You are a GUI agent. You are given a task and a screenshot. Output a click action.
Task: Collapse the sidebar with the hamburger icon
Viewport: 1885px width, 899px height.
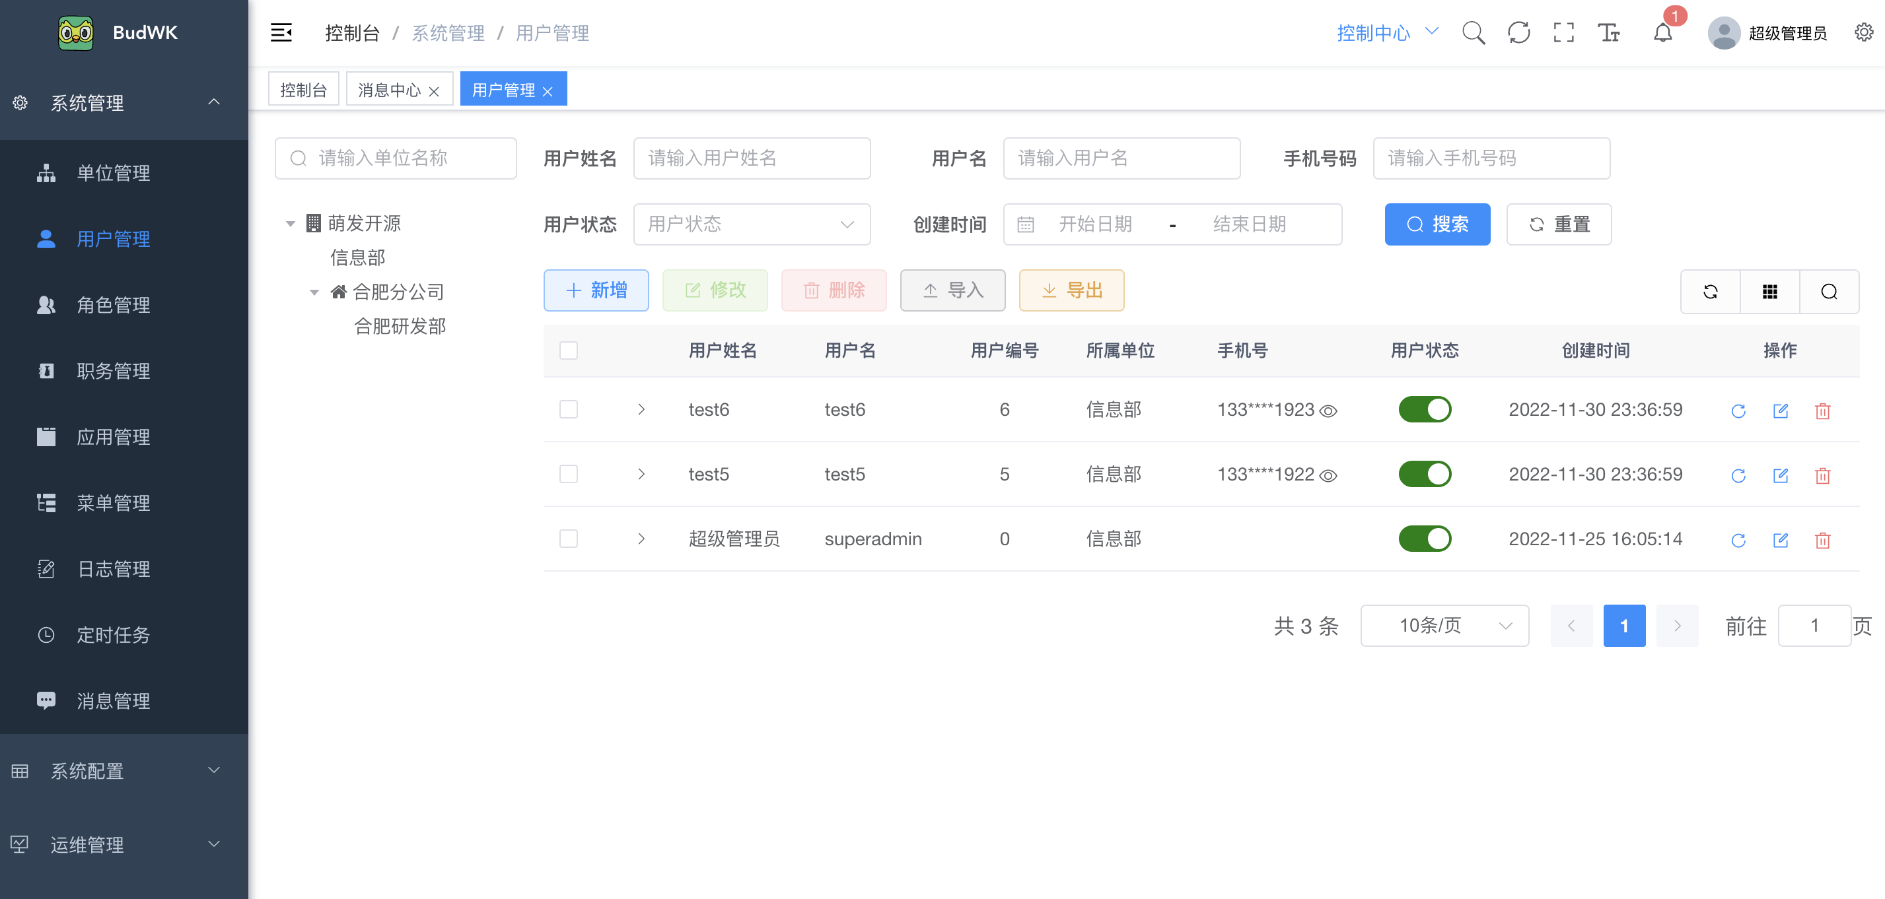coord(281,33)
